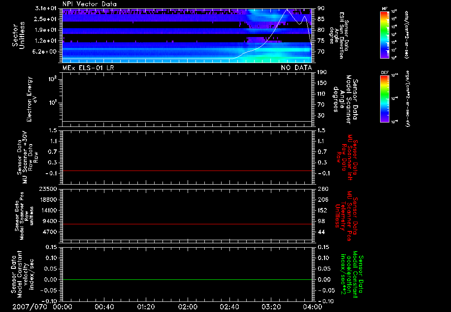Click the "6.2e+00" sector tick label
This screenshot has height=312, width=451.
[45, 52]
